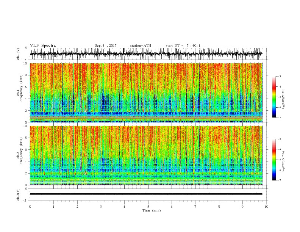
Task: Click the "6" kHz tick on ch.2 frequency axis
Action: pyautogui.click(x=27, y=150)
